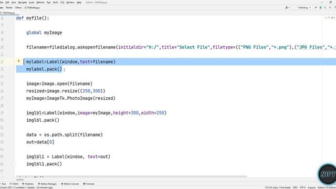Open the View menu

pyautogui.click(x=14, y=2)
